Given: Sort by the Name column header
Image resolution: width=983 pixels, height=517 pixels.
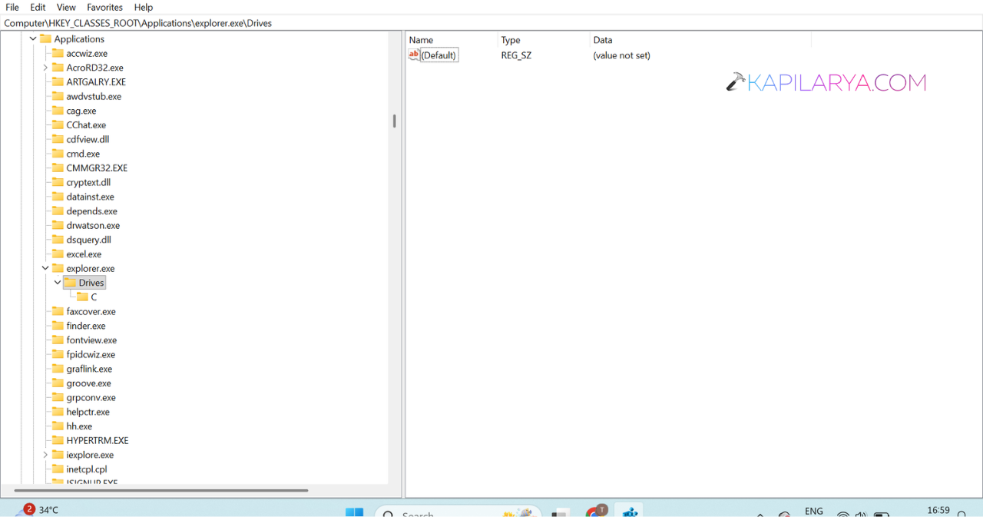Looking at the screenshot, I should (x=452, y=40).
